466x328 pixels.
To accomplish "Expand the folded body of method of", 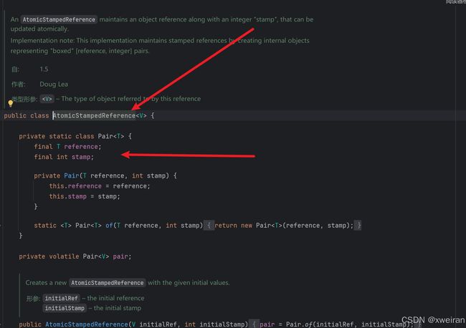I will 209,226.
